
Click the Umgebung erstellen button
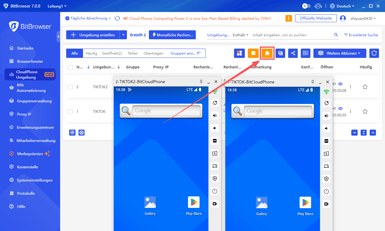93,35
